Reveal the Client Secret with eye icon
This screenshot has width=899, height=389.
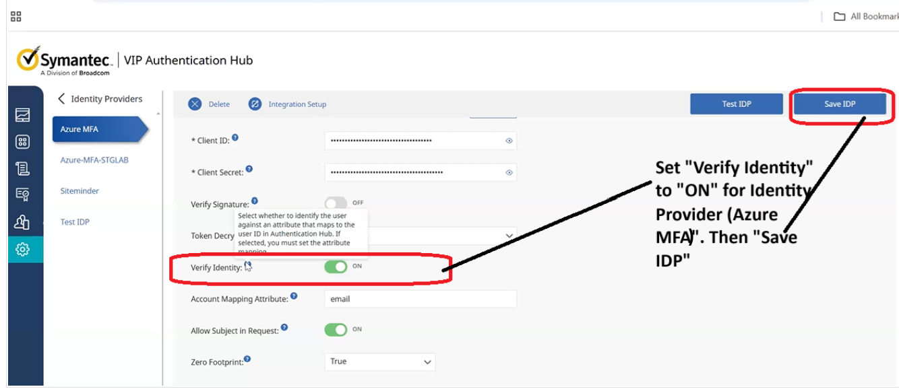[x=509, y=173]
